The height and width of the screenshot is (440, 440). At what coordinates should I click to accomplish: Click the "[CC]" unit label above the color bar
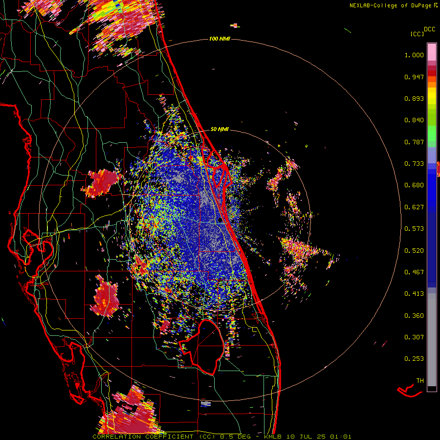click(417, 34)
